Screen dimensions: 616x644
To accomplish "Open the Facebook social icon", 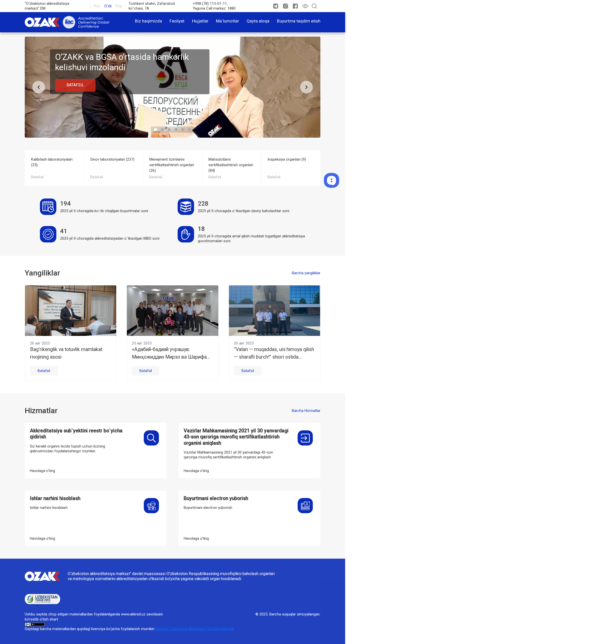I will (295, 6).
